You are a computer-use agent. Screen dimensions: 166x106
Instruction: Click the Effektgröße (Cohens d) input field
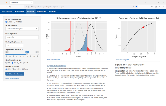point(14,45)
